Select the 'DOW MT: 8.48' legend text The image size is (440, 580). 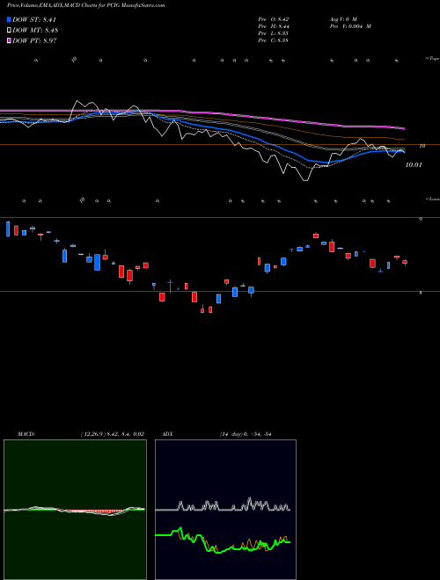click(35, 31)
